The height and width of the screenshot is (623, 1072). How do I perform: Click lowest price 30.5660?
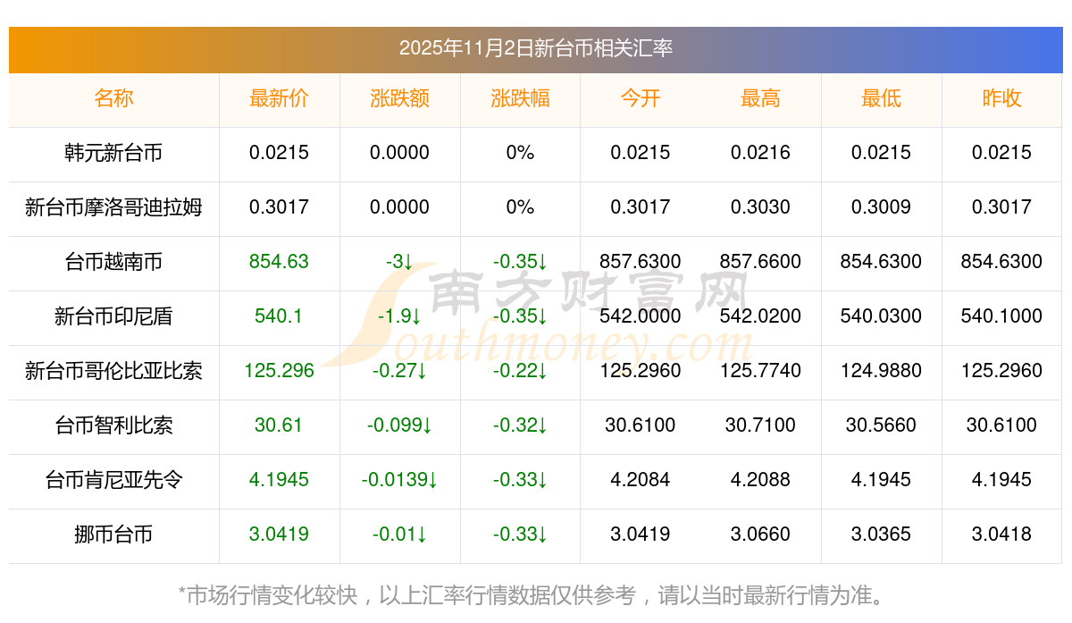[x=881, y=425]
